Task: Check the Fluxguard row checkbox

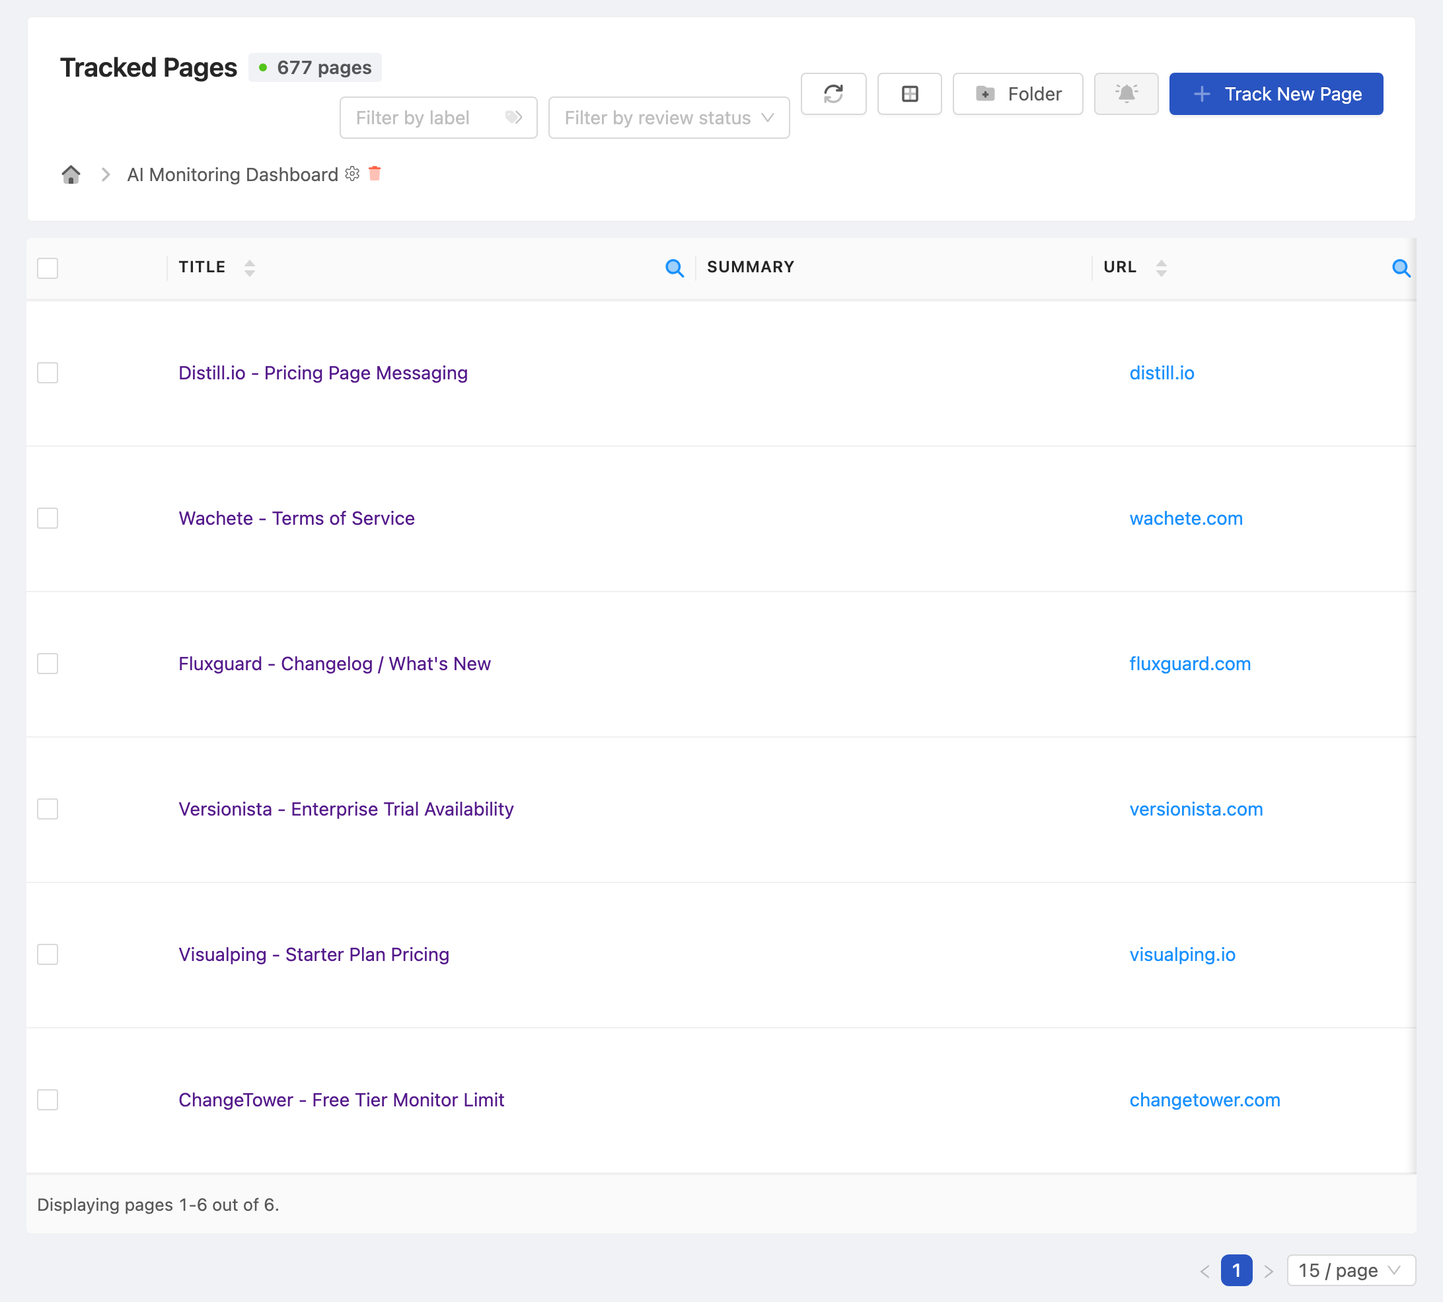Action: [47, 663]
